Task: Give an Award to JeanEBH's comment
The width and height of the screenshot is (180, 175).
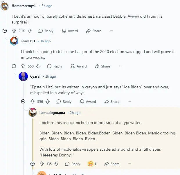Action: click(78, 66)
